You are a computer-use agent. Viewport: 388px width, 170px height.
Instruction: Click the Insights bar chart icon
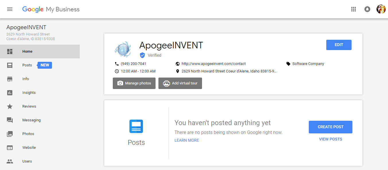click(x=10, y=93)
